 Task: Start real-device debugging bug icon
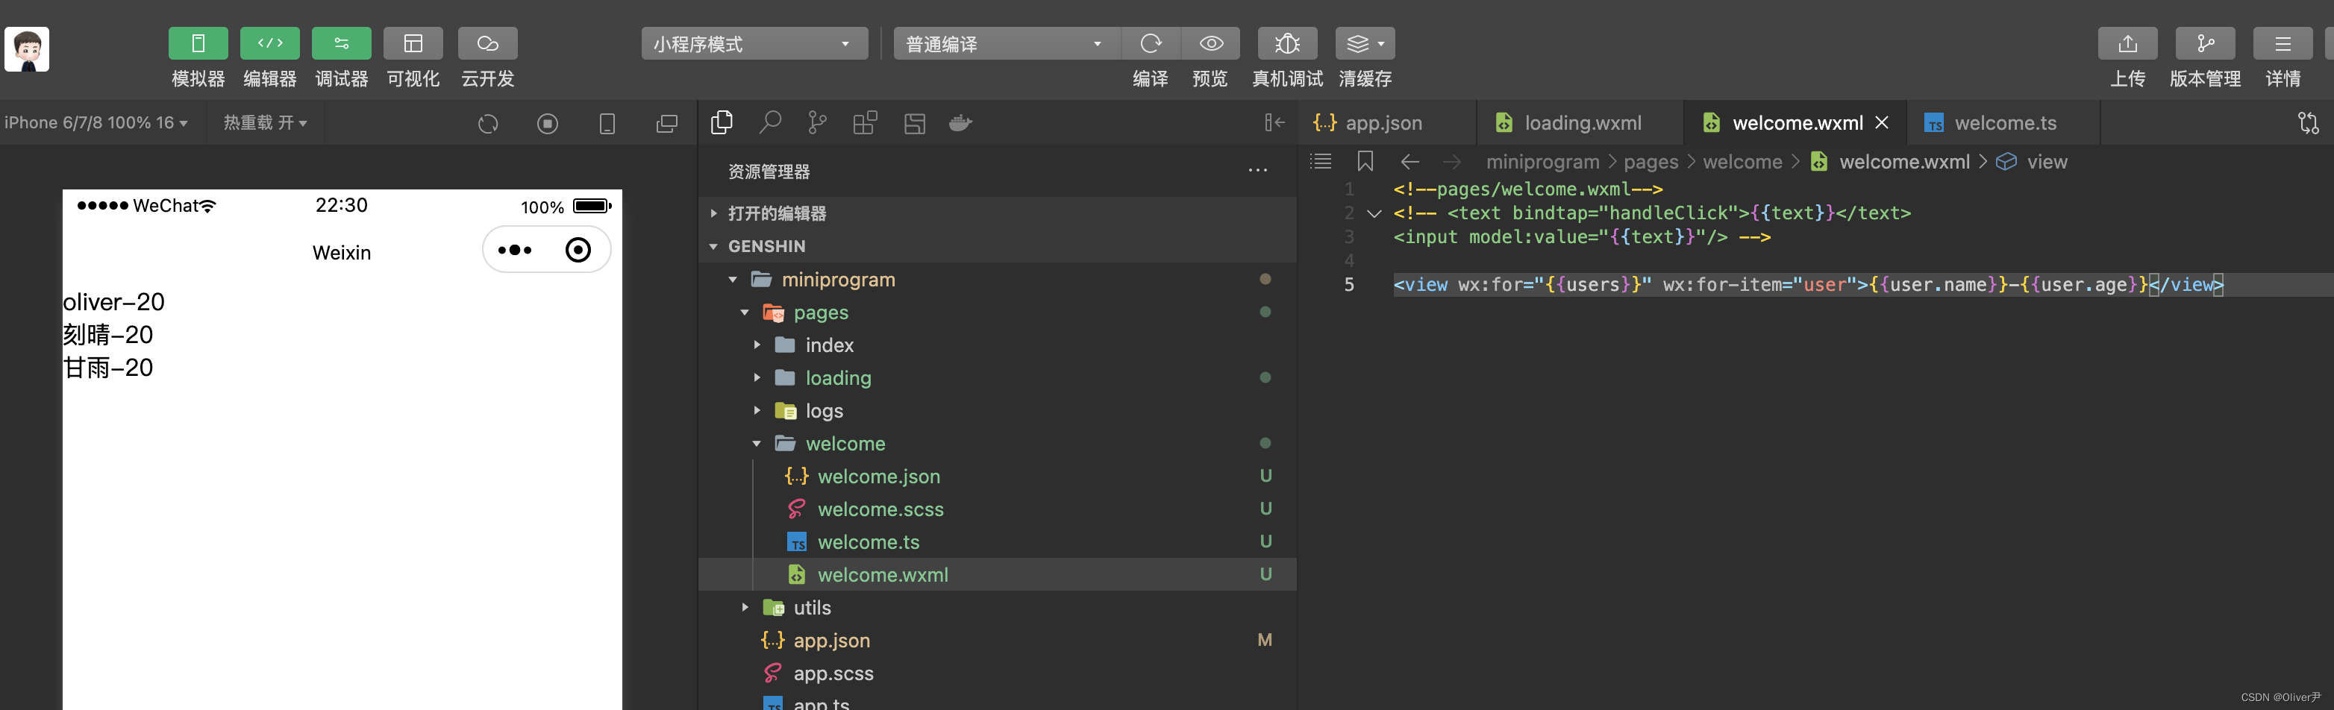(x=1288, y=43)
